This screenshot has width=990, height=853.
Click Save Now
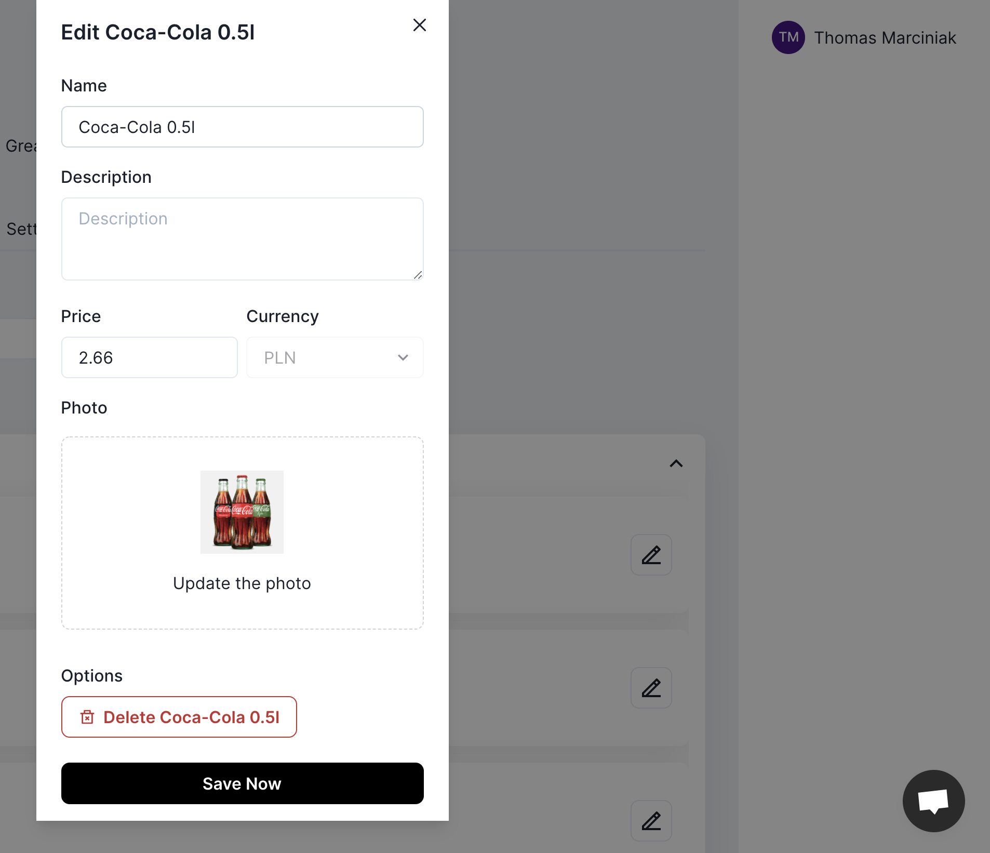(242, 783)
